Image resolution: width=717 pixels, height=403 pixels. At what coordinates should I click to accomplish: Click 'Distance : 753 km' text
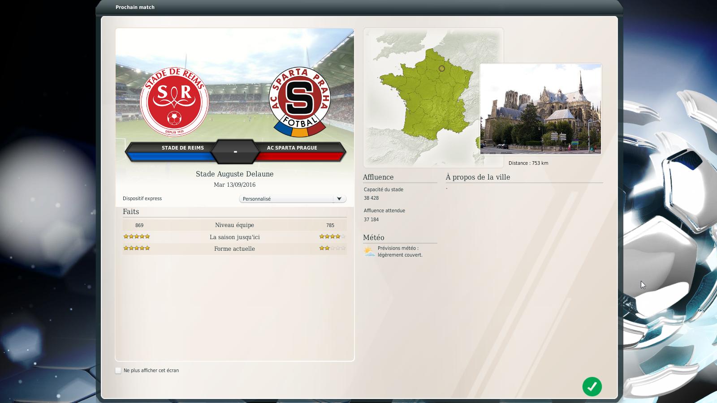pos(528,163)
